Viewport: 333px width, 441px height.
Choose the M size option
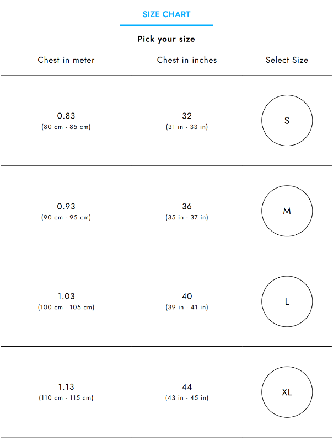(x=287, y=211)
